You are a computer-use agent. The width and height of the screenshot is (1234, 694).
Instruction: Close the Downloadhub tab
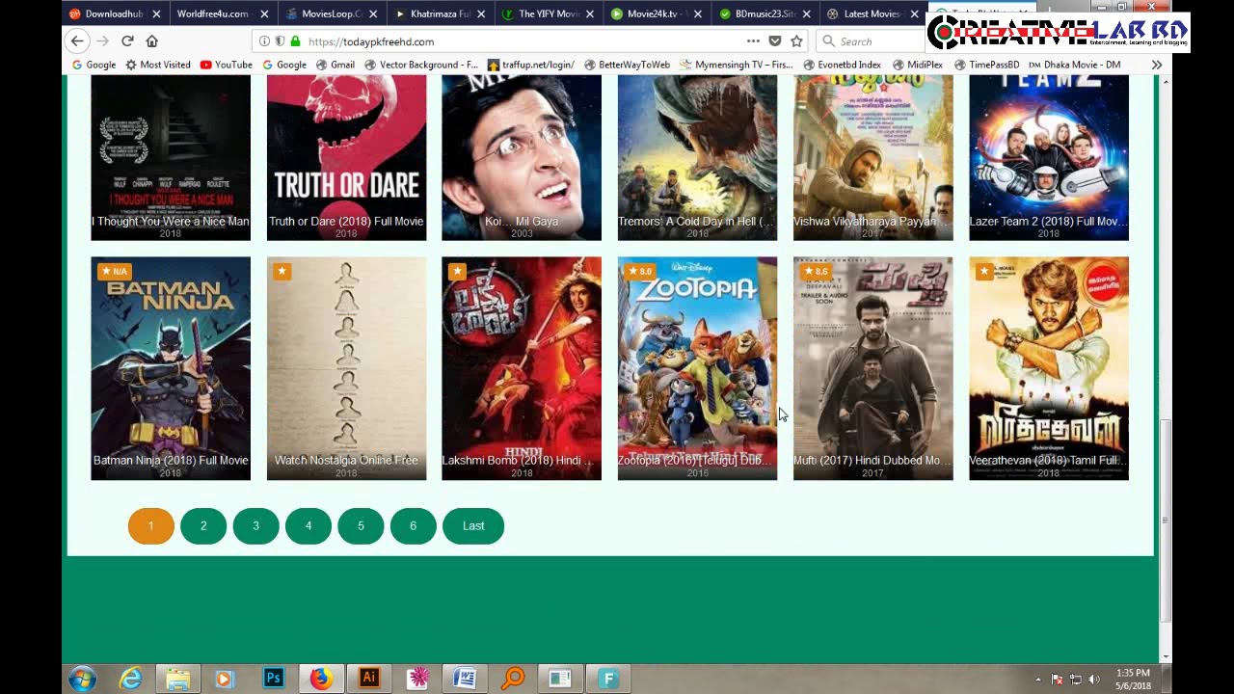point(155,14)
